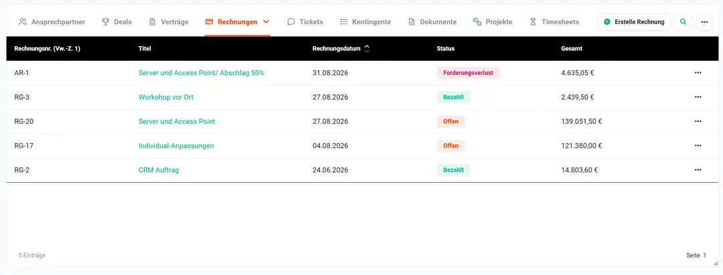The width and height of the screenshot is (723, 275).
Task: Show the Timesheets tab
Action: click(554, 21)
